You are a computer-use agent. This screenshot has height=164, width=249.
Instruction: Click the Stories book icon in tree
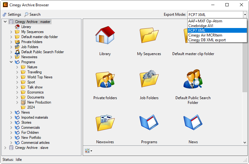(17, 122)
